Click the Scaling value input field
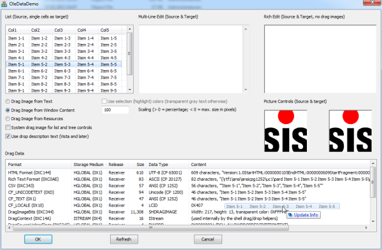 point(115,110)
